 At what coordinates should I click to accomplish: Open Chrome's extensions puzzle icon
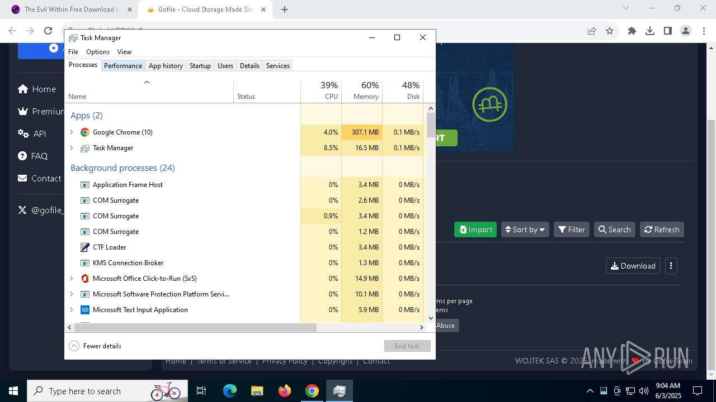632,31
